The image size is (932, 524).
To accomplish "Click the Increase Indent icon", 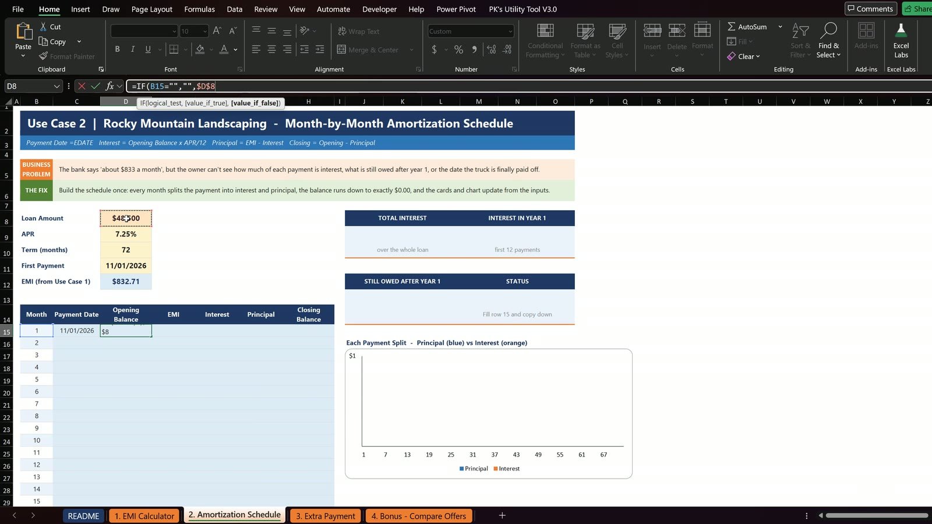I will click(x=320, y=49).
